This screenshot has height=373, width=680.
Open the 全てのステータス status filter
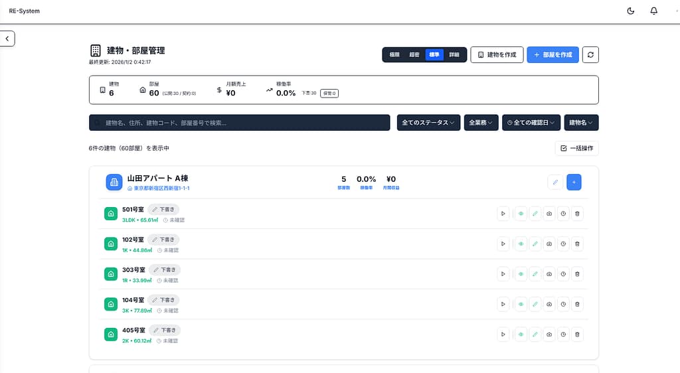pos(428,123)
